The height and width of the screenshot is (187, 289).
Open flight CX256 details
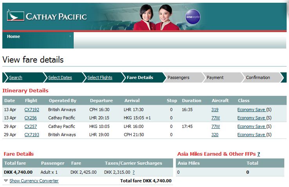pyautogui.click(x=30, y=118)
